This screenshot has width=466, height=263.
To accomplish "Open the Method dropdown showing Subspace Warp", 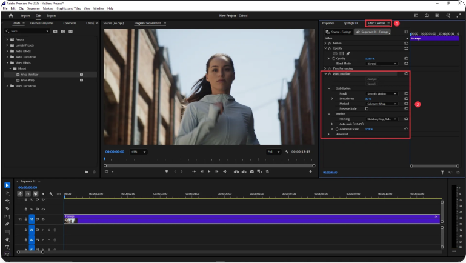I will pyautogui.click(x=382, y=104).
